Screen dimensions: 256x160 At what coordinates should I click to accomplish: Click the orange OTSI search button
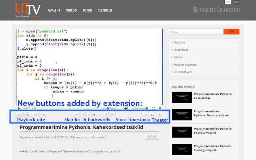coord(231,32)
